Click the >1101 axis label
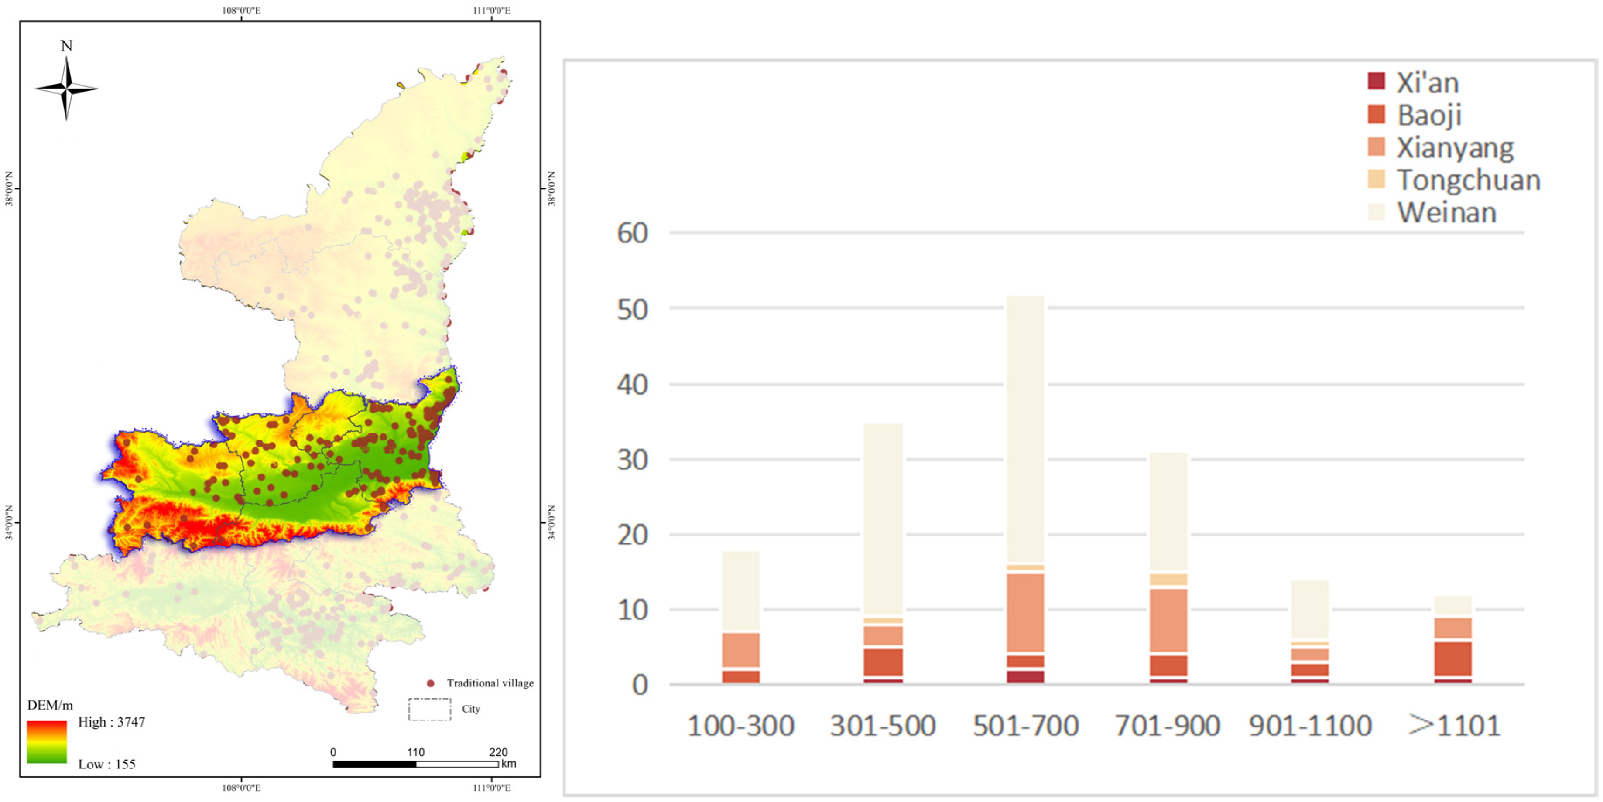1603x802 pixels. (x=1454, y=726)
